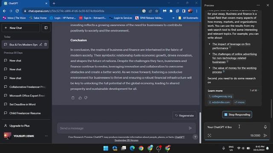Click the send message arrow in ChatGPT
Image resolution: width=273 pixels, height=153 pixels.
click(x=190, y=128)
